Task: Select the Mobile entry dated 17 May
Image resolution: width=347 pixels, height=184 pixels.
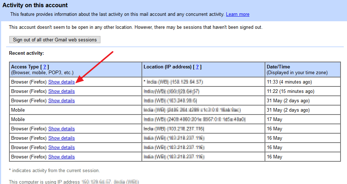Action: click(x=18, y=119)
